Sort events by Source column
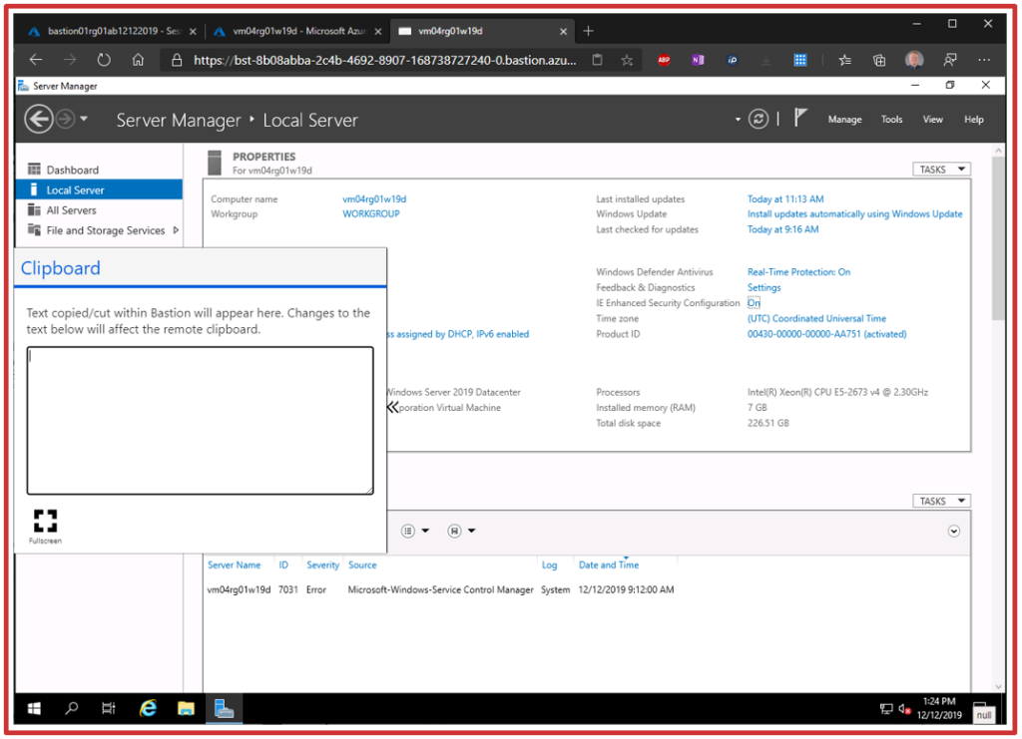The width and height of the screenshot is (1022, 739). [x=362, y=565]
